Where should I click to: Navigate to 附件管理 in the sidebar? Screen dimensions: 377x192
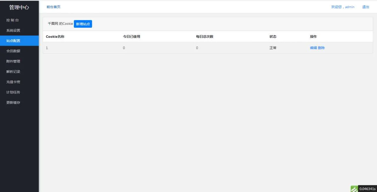pos(13,62)
